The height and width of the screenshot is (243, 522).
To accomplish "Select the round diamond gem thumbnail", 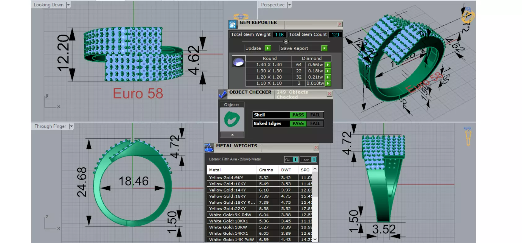I will [239, 62].
